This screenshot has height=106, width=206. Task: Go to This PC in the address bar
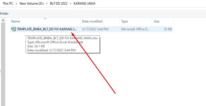click(x=8, y=4)
